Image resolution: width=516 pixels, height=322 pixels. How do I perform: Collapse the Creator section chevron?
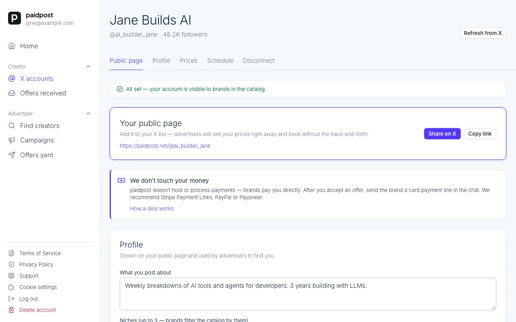click(88, 66)
